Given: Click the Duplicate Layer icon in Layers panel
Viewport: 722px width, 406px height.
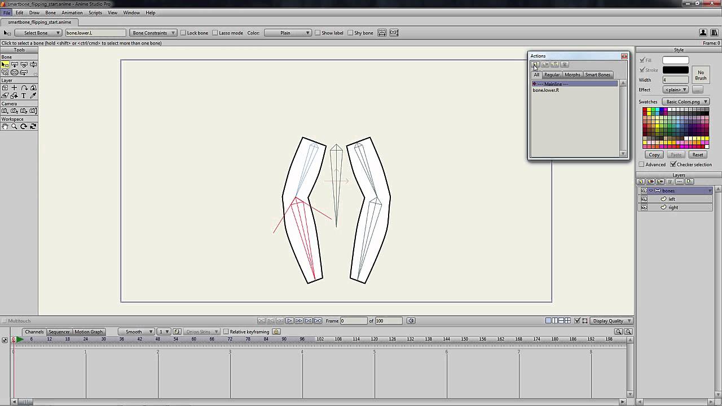Looking at the screenshot, I should (650, 182).
